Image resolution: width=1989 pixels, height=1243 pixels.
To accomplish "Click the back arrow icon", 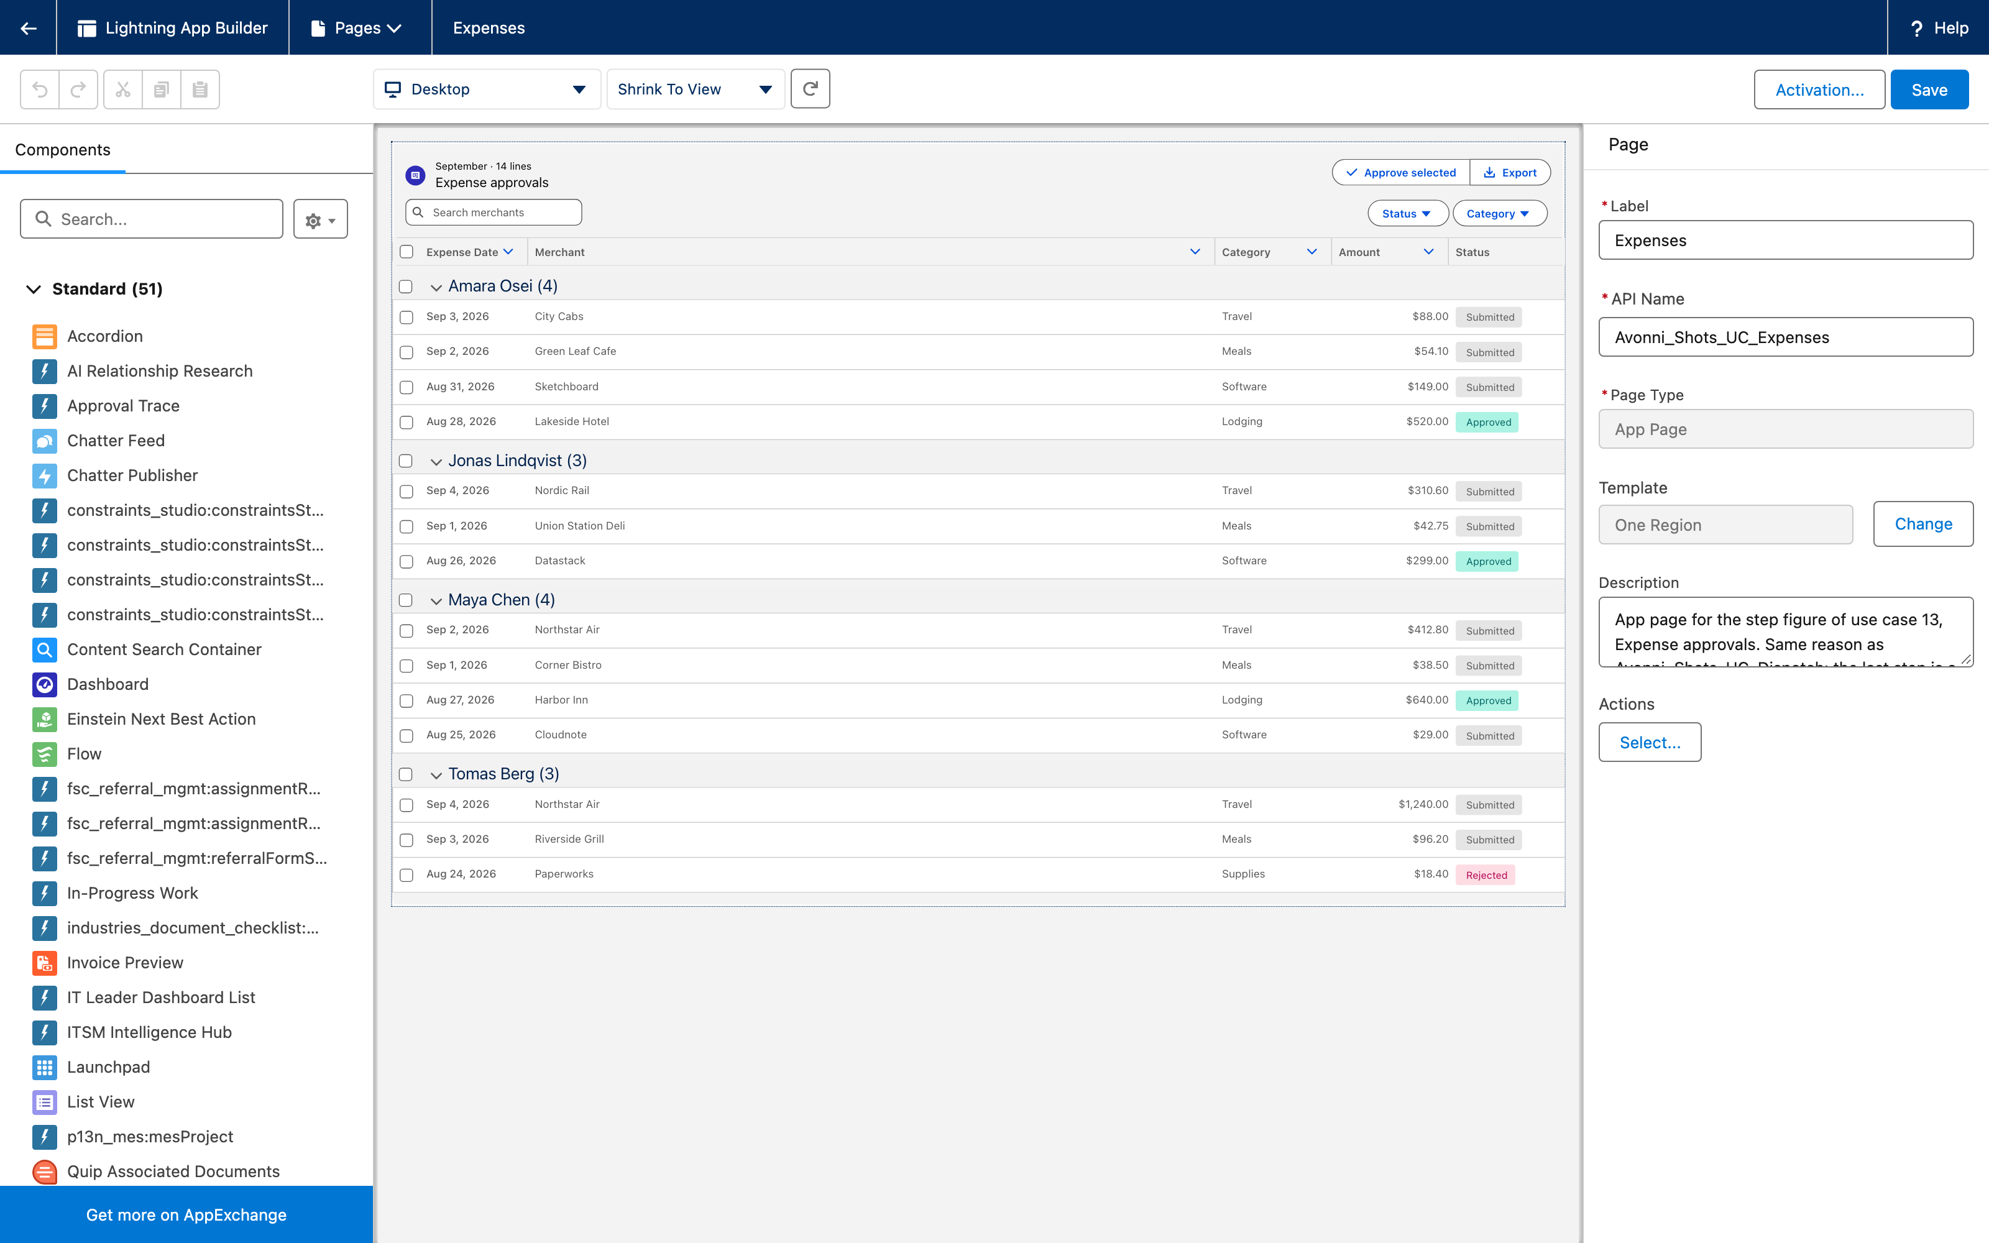I will pyautogui.click(x=29, y=28).
